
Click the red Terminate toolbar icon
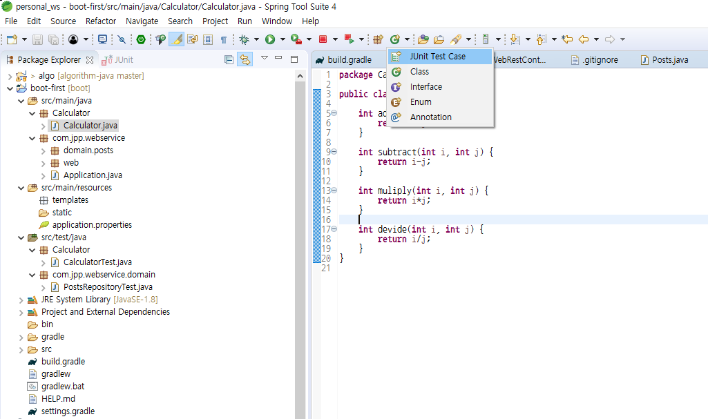coord(323,39)
